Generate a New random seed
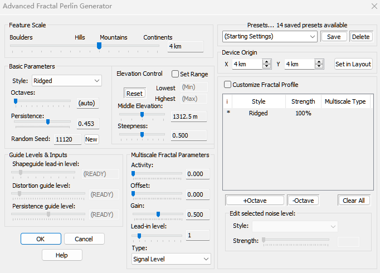Image resolution: width=380 pixels, height=273 pixels. click(91, 139)
